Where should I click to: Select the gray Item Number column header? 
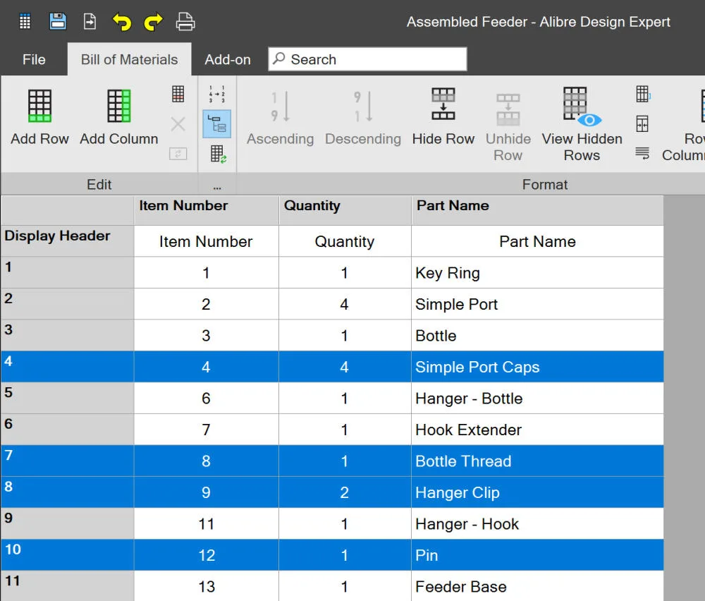(x=206, y=210)
